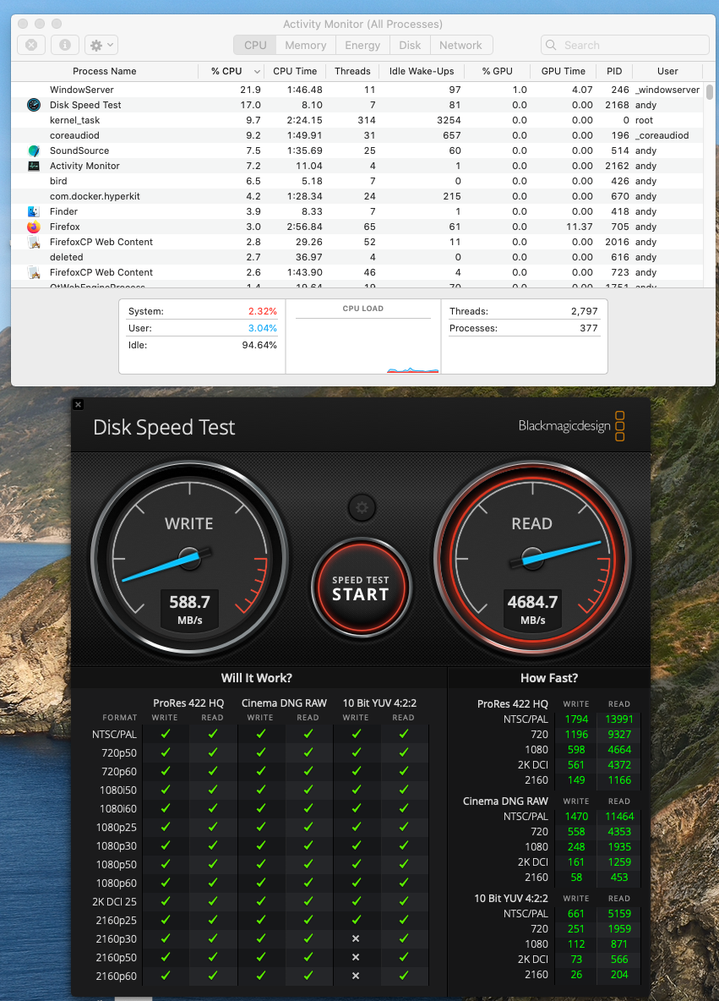The width and height of the screenshot is (719, 1001).
Task: Select the Finder process icon
Action: [34, 211]
